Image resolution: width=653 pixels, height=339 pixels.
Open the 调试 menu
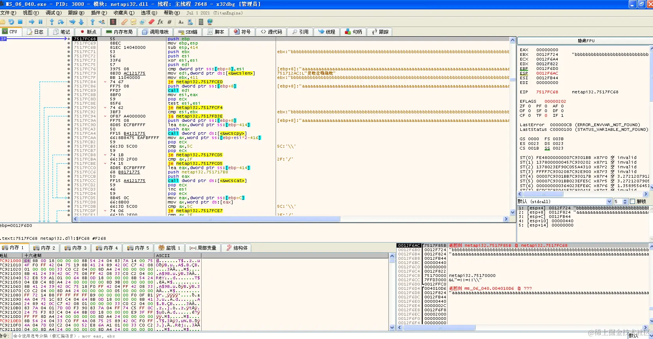[x=53, y=13]
